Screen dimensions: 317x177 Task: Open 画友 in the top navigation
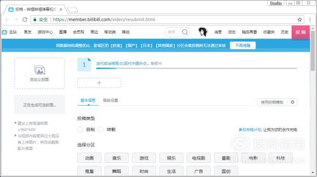[x=27, y=32]
